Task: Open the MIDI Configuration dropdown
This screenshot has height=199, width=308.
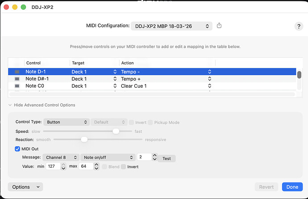Action: pyautogui.click(x=171, y=26)
